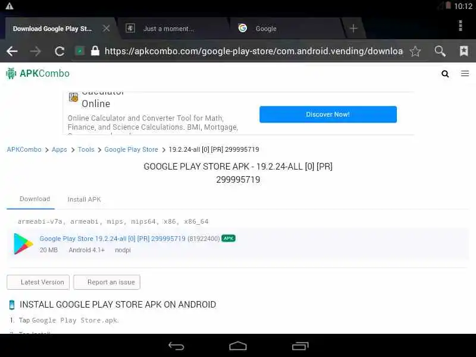Click the Android 4.1+ requirement text
476x357 pixels.
pyautogui.click(x=86, y=250)
